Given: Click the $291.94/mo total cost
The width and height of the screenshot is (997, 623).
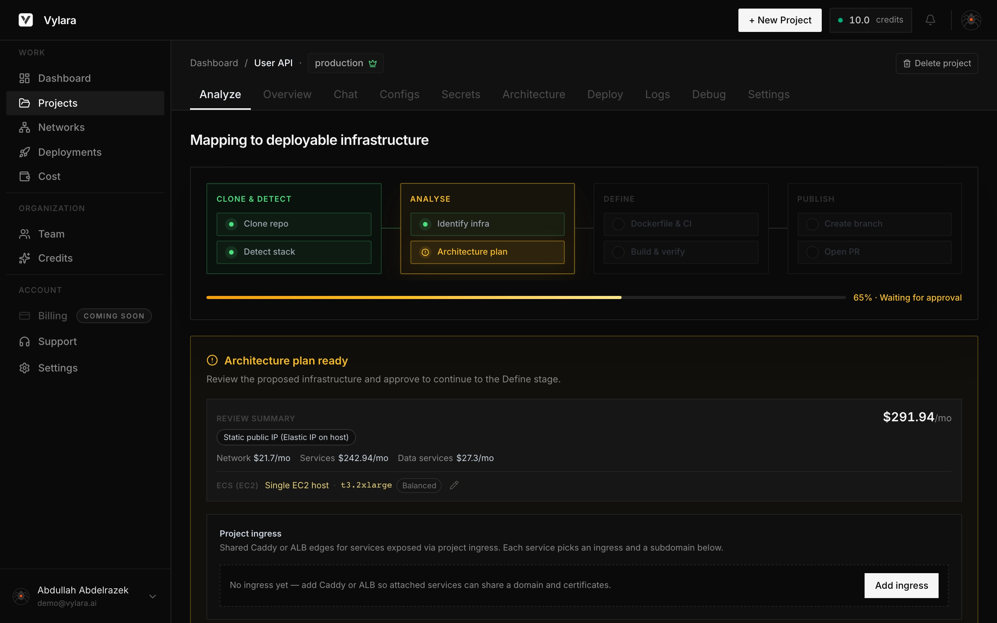Looking at the screenshot, I should (x=917, y=417).
